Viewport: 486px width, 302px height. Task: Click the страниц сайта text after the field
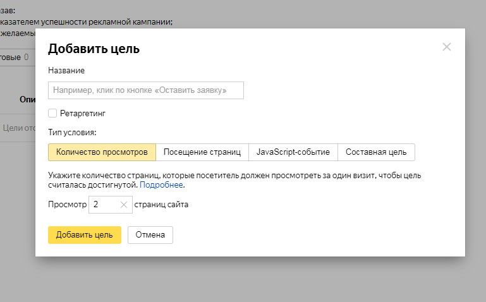(161, 204)
